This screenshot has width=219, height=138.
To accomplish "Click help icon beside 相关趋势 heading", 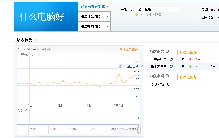I will [x=167, y=51].
